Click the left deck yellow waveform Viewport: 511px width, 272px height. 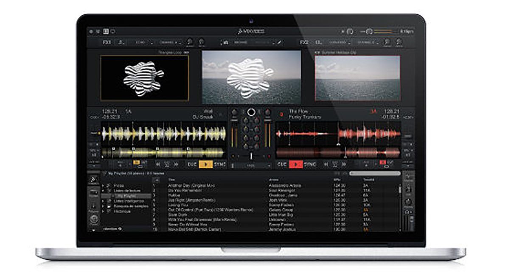click(164, 133)
